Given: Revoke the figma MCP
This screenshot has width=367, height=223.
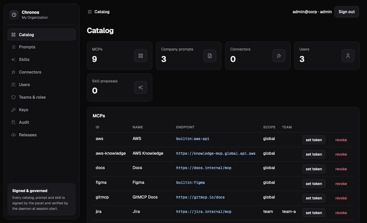Looking at the screenshot, I should point(341,183).
